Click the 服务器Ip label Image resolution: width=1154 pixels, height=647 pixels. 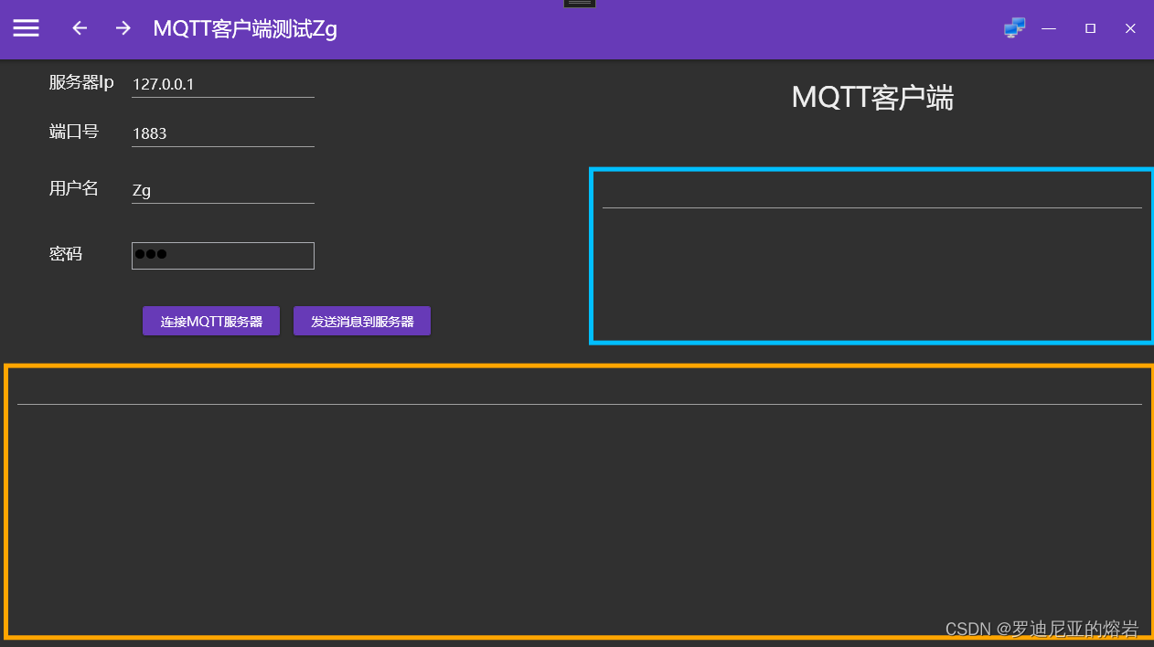point(80,81)
